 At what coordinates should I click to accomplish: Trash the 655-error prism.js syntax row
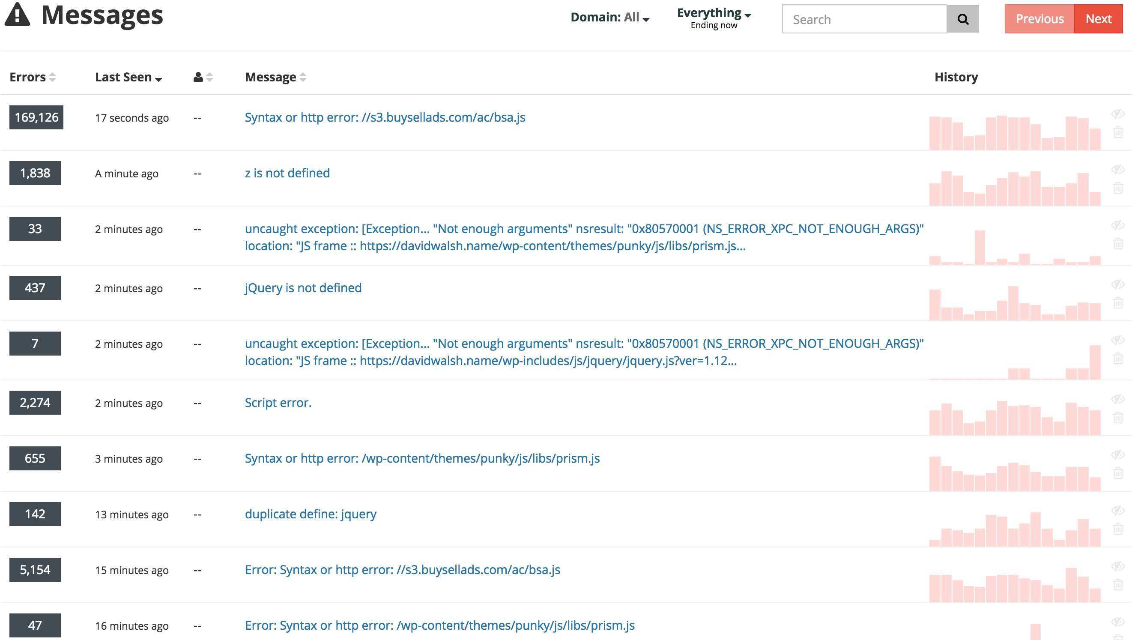pos(1118,473)
